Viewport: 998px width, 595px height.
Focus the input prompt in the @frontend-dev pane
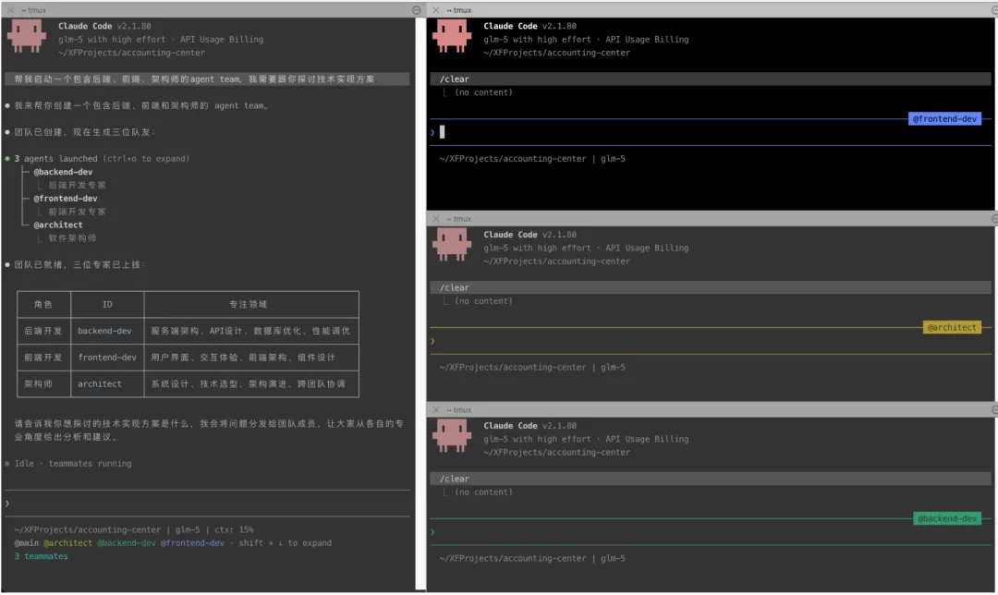711,132
